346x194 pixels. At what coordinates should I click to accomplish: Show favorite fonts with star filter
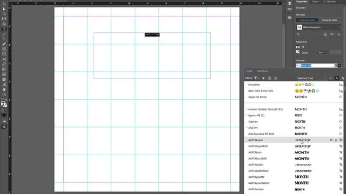click(263, 78)
